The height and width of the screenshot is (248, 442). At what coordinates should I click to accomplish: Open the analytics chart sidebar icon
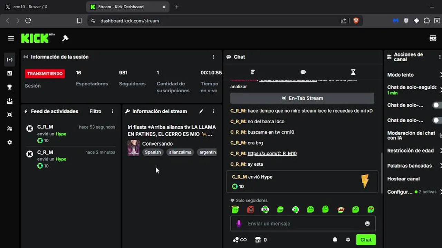click(10, 73)
